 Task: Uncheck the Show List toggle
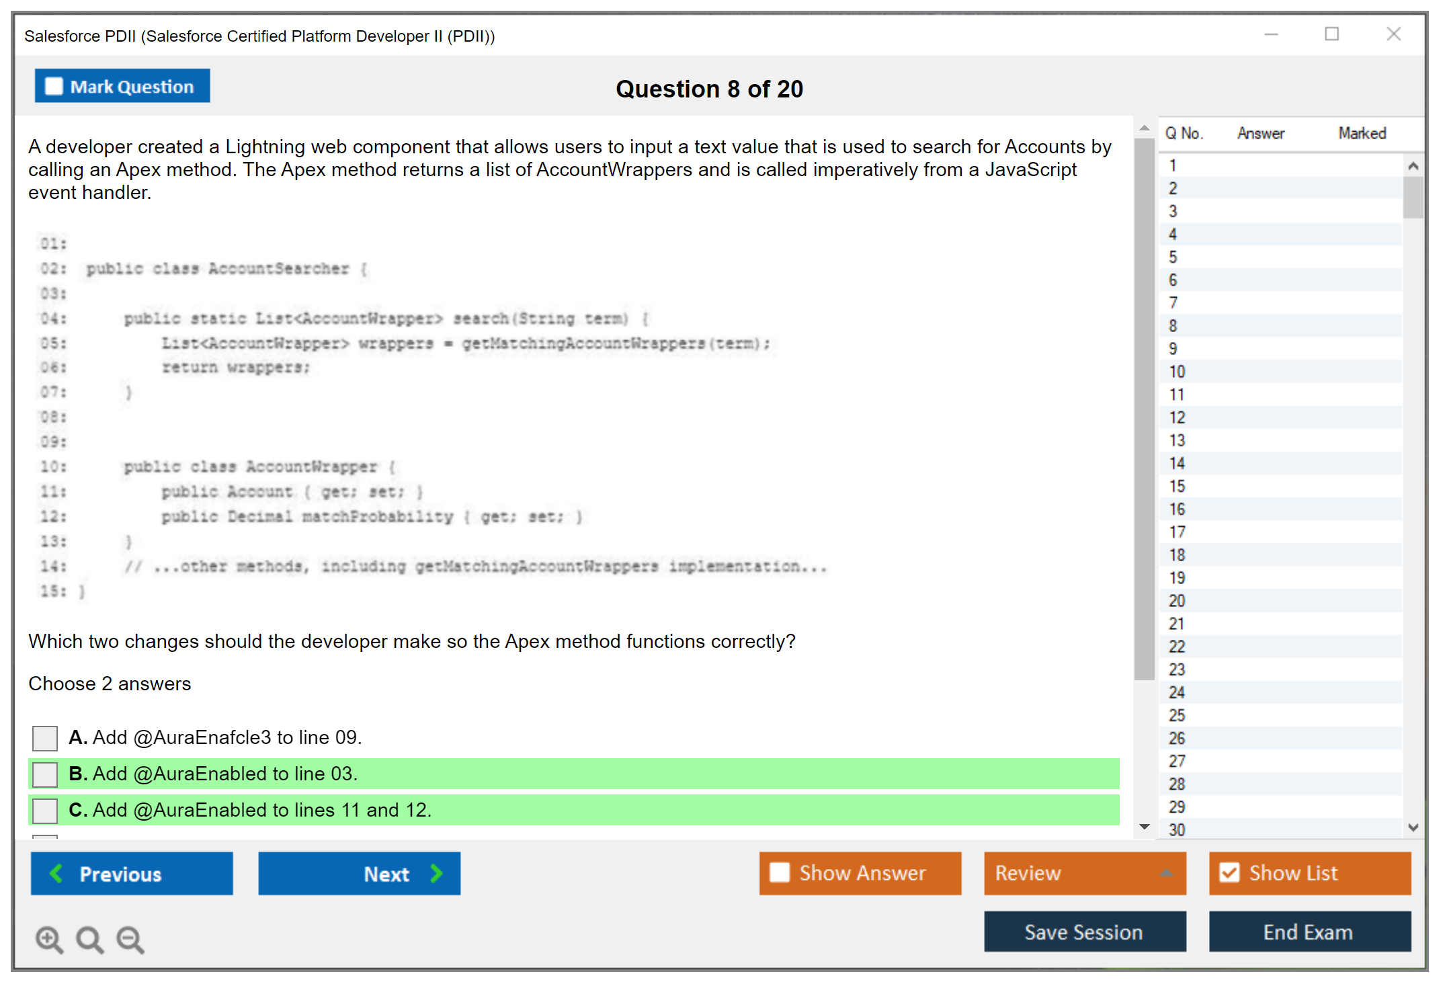click(1229, 872)
